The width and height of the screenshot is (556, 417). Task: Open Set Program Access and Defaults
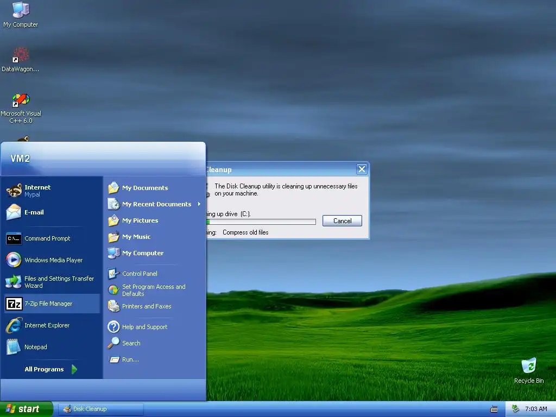click(155, 290)
